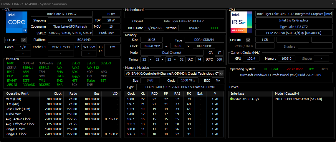Click the Intel Iris Xe Graphics name field
Screen dimensions: 336x142
click(x=294, y=20)
